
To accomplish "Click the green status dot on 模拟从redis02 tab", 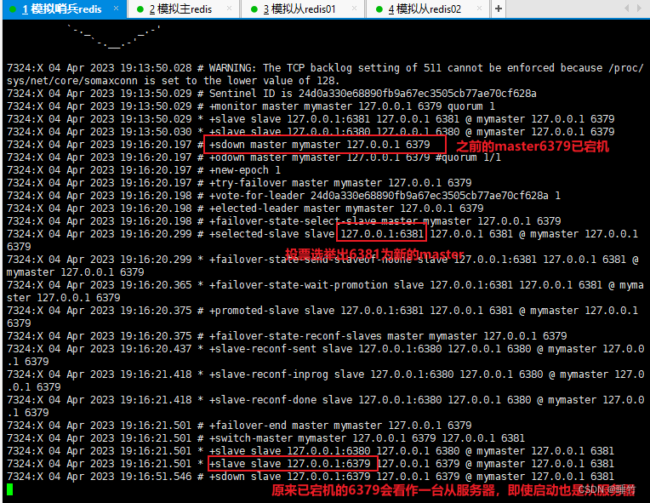I will (x=379, y=9).
